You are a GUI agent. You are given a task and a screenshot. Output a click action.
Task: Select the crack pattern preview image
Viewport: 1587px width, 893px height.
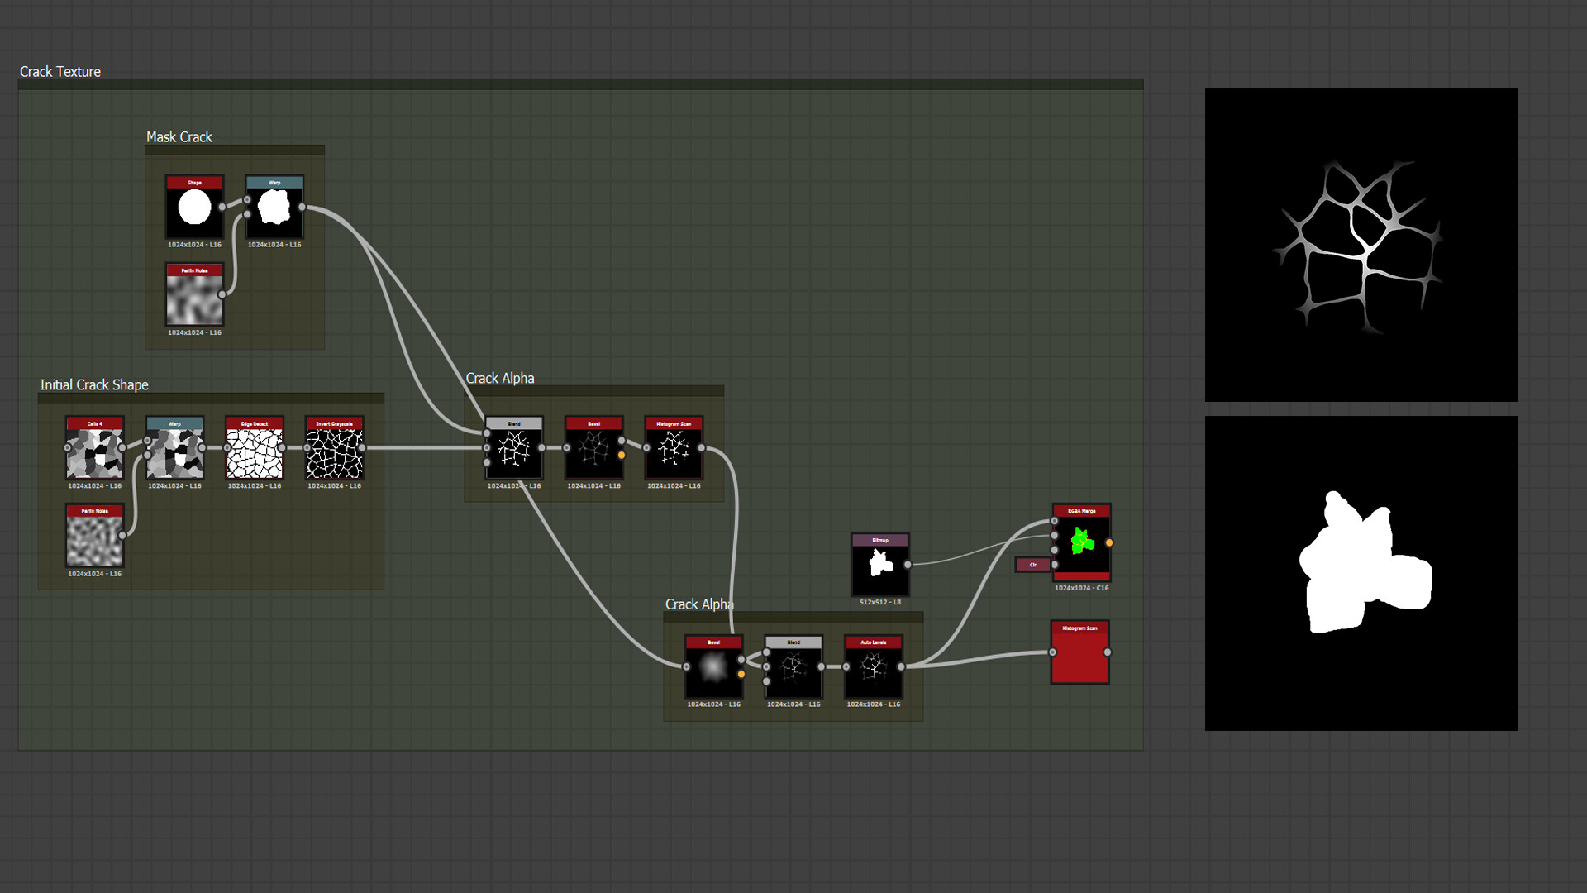pyautogui.click(x=1361, y=245)
